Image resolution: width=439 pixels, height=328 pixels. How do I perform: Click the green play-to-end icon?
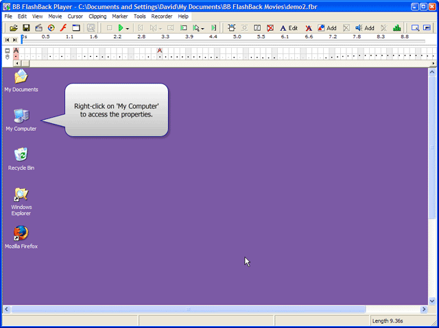point(213,27)
